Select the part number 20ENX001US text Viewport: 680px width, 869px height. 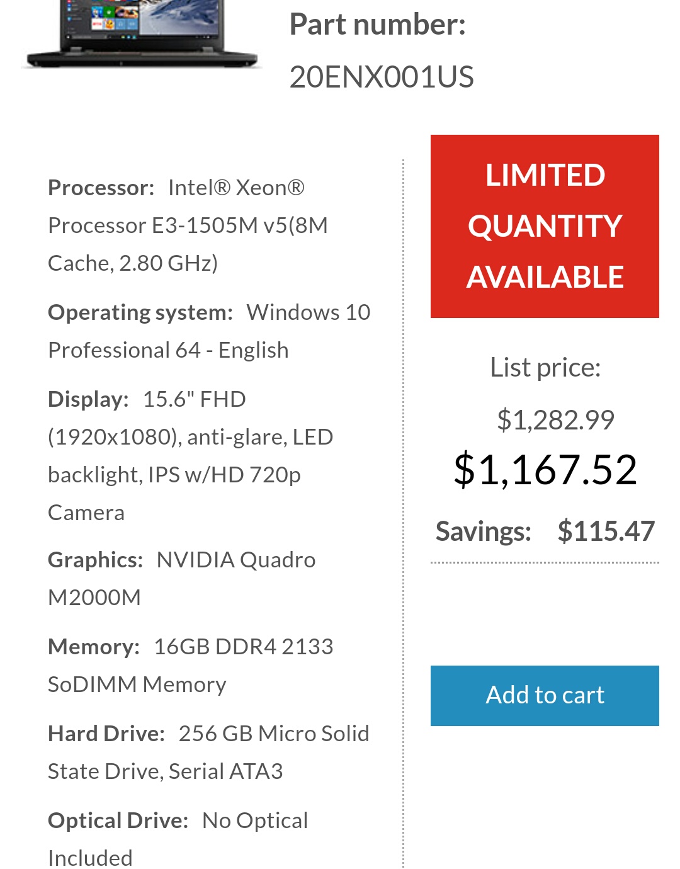(x=382, y=77)
